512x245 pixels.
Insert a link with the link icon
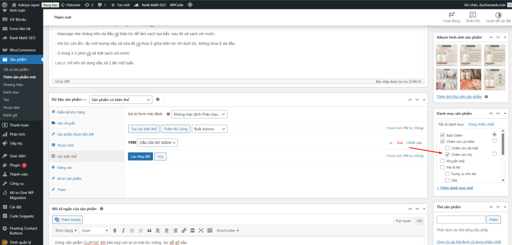(184, 230)
